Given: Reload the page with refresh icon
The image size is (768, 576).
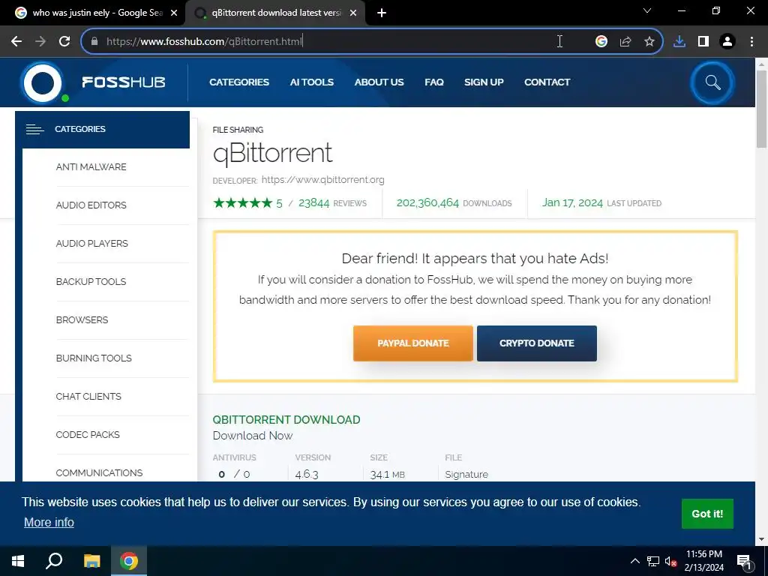Looking at the screenshot, I should (64, 42).
